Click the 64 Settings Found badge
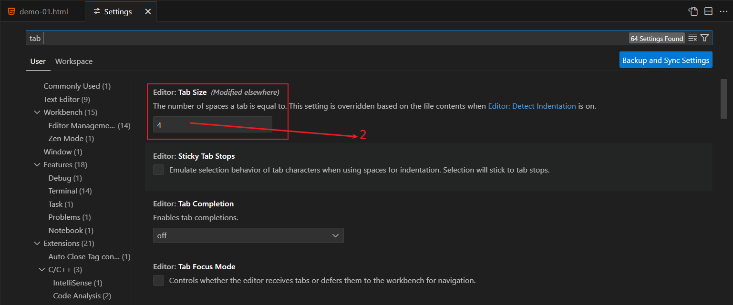 (x=657, y=39)
